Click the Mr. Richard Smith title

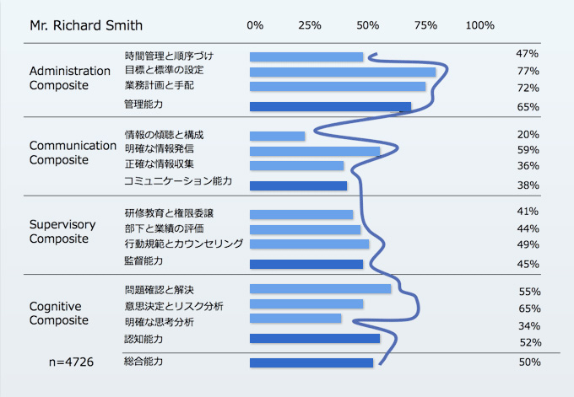tap(86, 25)
